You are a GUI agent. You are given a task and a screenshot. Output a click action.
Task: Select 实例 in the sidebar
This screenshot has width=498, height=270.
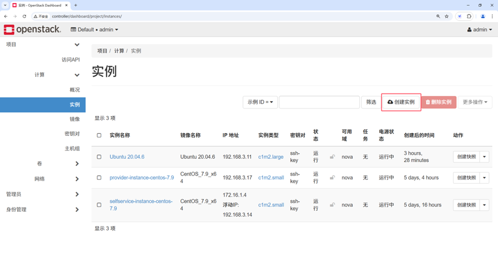(42, 105)
